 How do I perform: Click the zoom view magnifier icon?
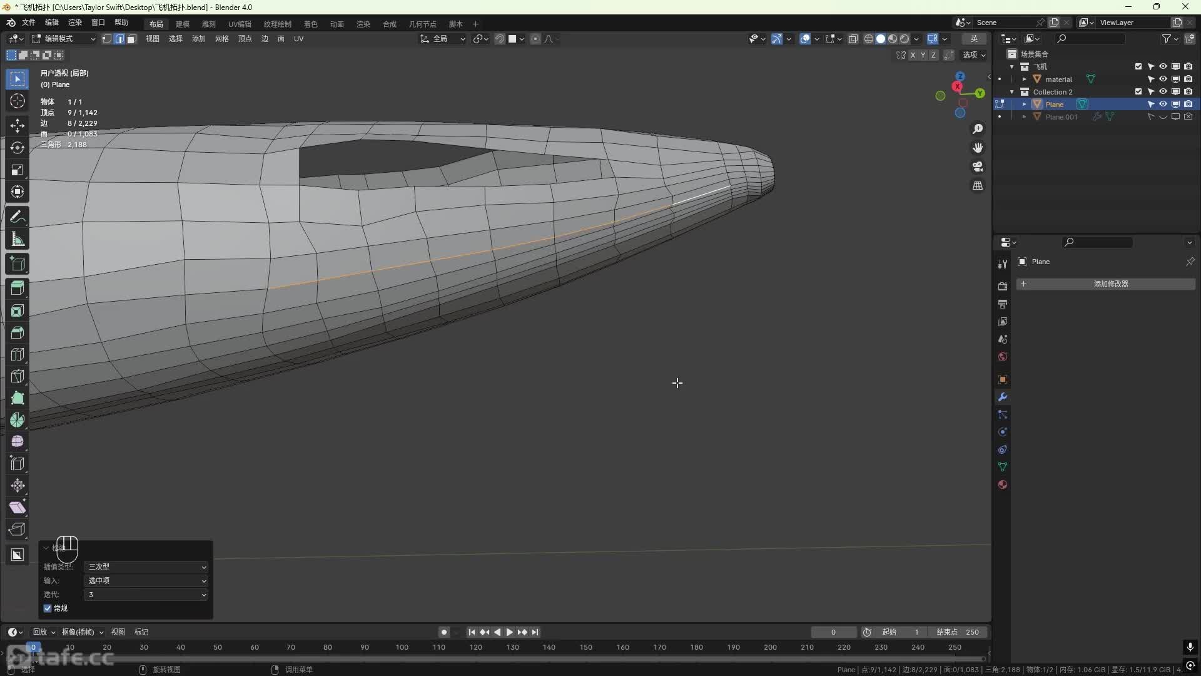point(978,129)
